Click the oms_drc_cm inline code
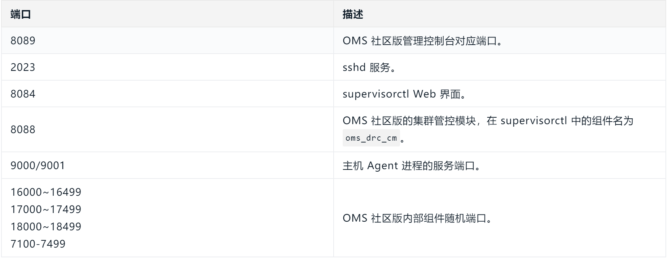Image resolution: width=668 pixels, height=258 pixels. (371, 138)
